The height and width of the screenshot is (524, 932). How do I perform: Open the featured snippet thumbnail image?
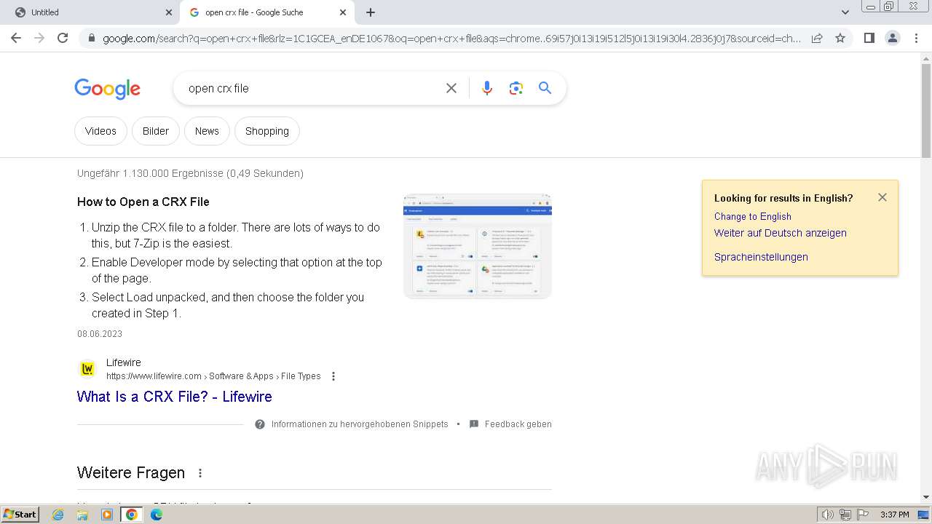coord(478,246)
